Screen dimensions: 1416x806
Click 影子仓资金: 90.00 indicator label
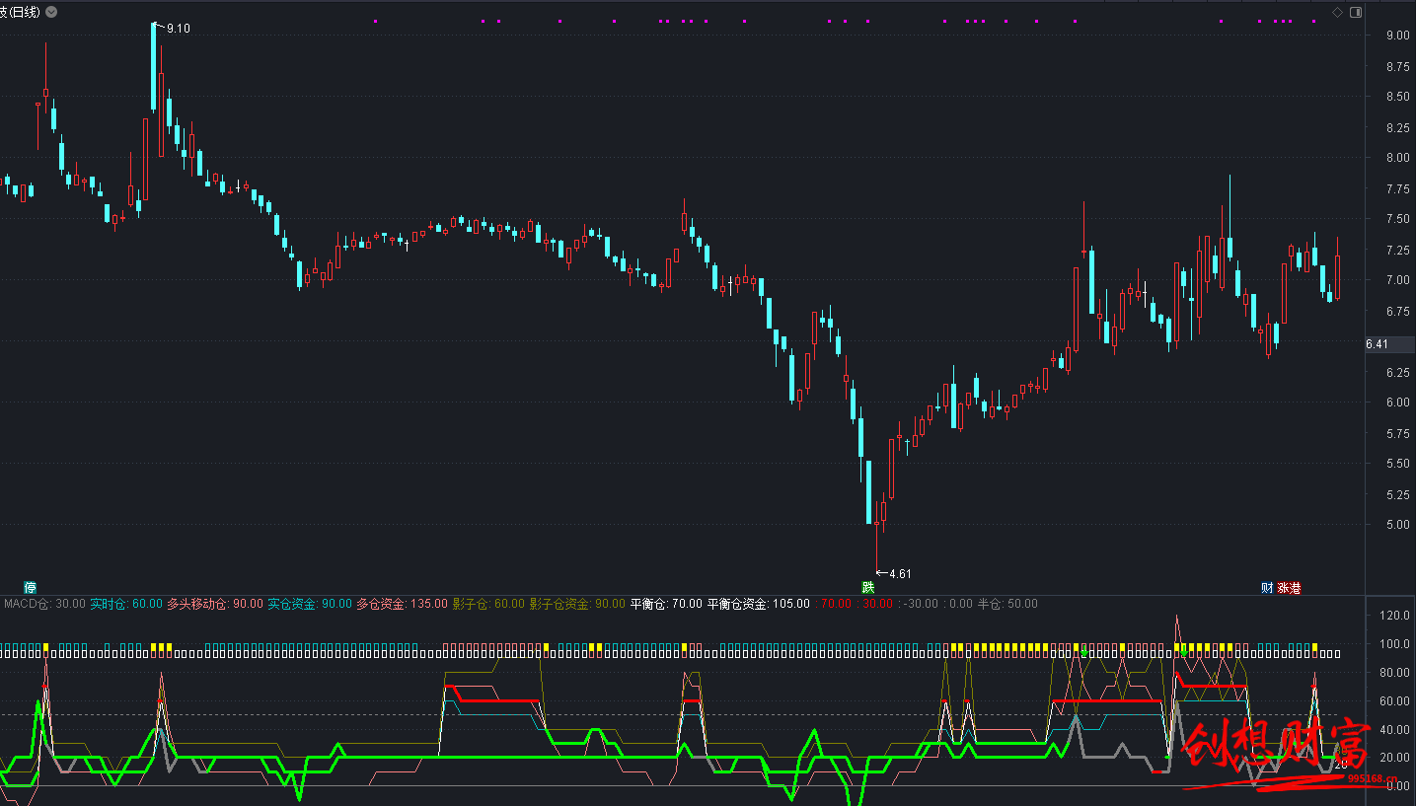tap(577, 603)
